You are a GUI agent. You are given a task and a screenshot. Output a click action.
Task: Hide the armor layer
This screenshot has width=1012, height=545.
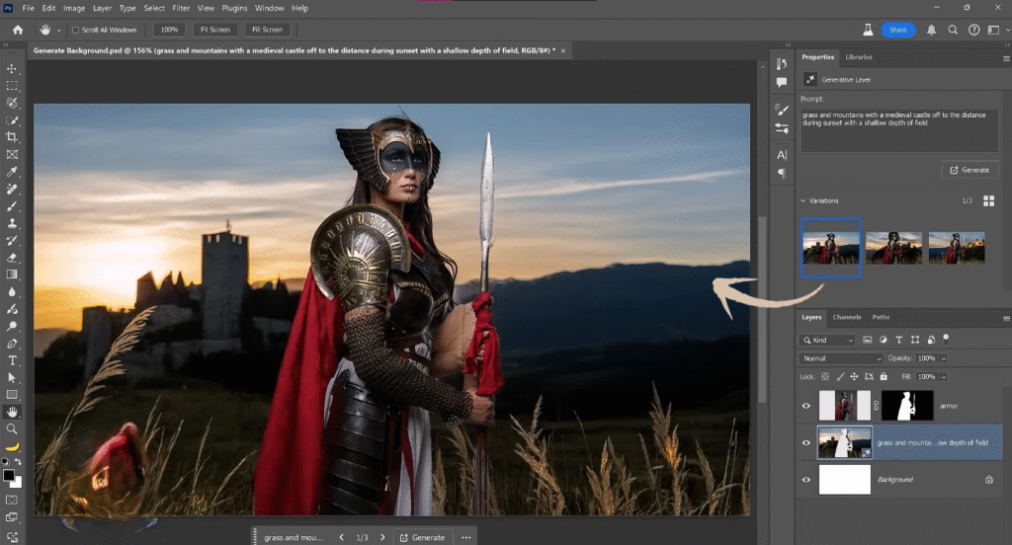pyautogui.click(x=806, y=406)
